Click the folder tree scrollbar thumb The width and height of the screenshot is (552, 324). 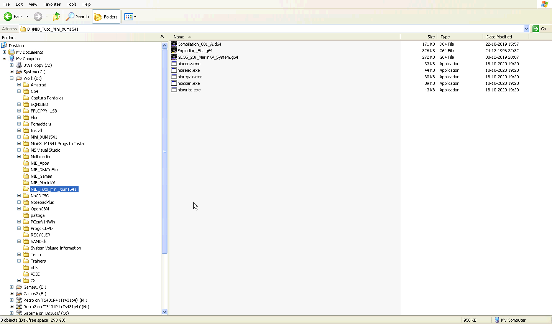(x=164, y=151)
